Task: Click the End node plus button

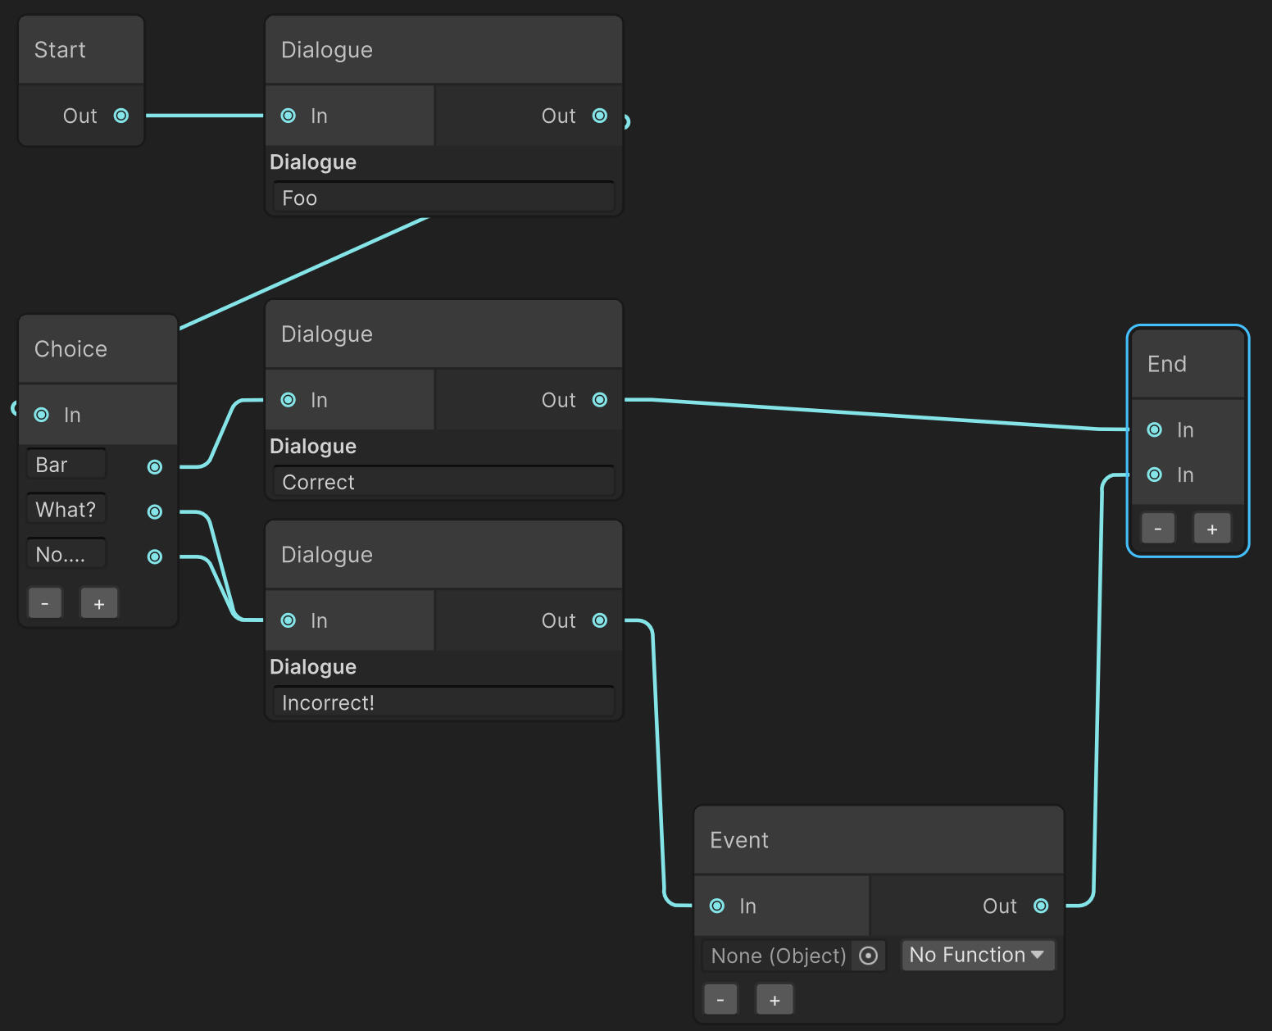Action: pyautogui.click(x=1212, y=529)
